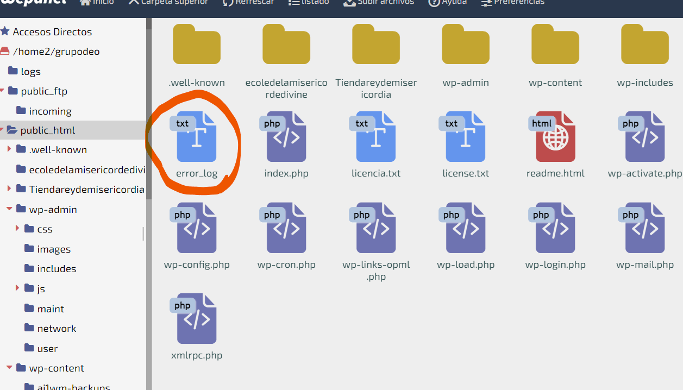Image resolution: width=683 pixels, height=390 pixels.
Task: Select the licencia.txt file icon
Action: pos(373,137)
